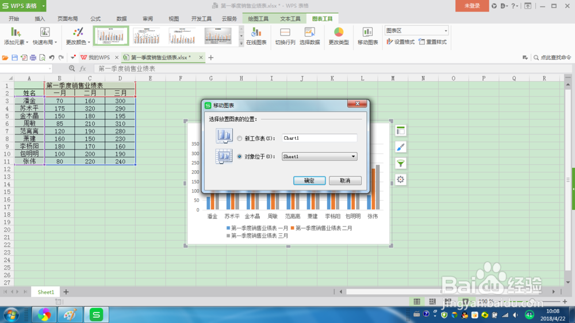Open Windows Start button
Viewport: 575px width, 323px height.
coord(11,314)
